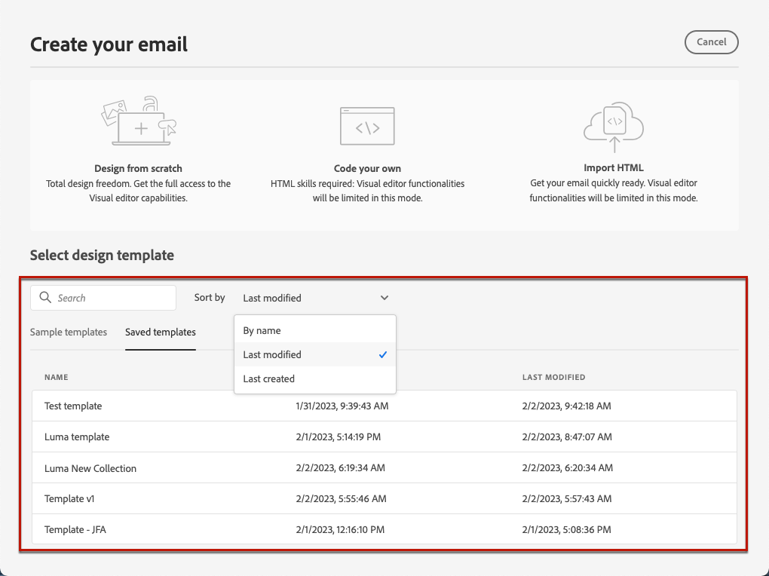Select the Luma New Collection template
Image resolution: width=769 pixels, height=576 pixels.
(384, 468)
